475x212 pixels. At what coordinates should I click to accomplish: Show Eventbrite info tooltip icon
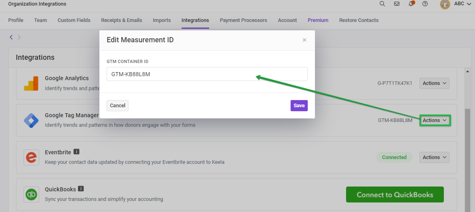pyautogui.click(x=76, y=151)
